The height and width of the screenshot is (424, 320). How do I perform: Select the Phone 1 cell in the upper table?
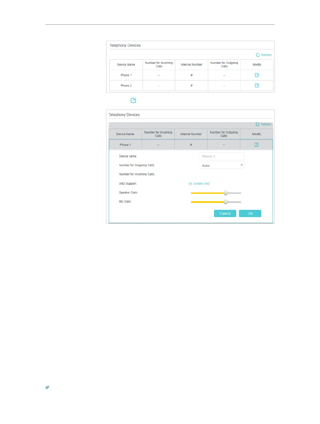coord(126,75)
